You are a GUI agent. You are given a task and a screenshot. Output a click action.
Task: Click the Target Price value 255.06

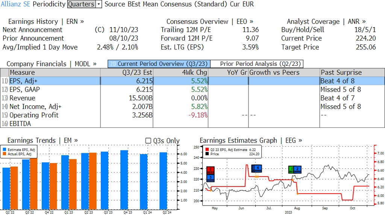coord(366,47)
